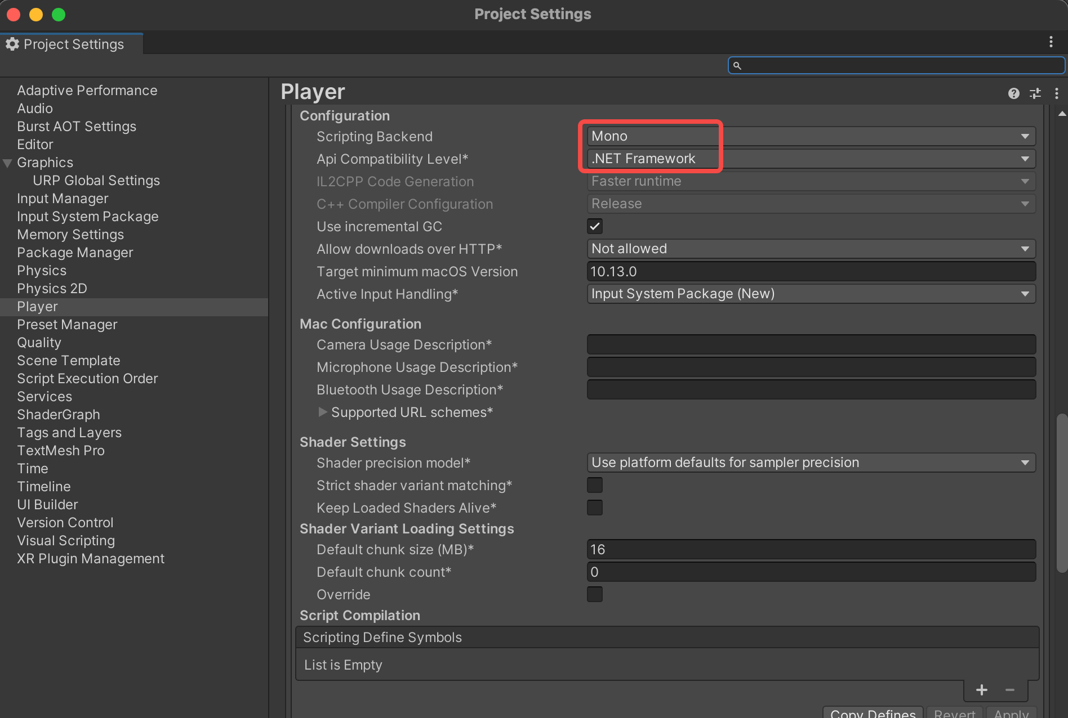Open the Api Compatibility Level dropdown
1068x718 pixels.
(811, 158)
